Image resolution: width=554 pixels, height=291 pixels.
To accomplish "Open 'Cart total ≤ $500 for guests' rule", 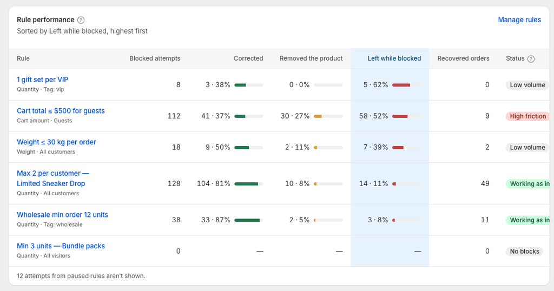I will (61, 111).
